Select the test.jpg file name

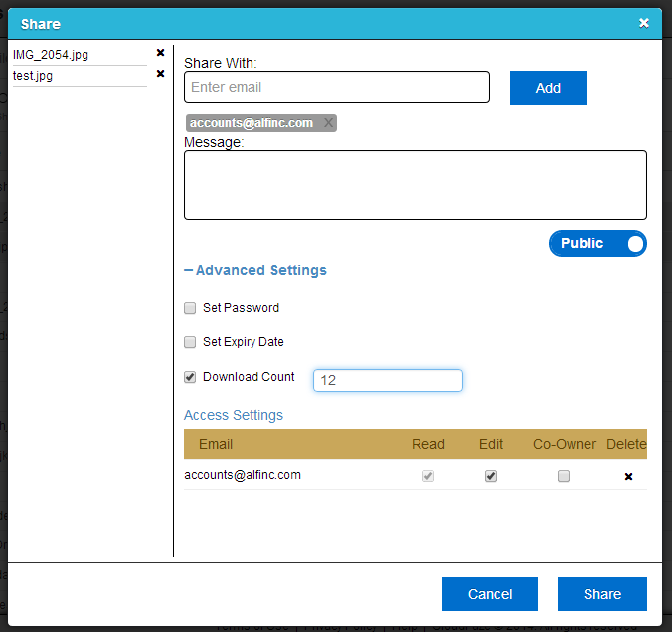(33, 76)
